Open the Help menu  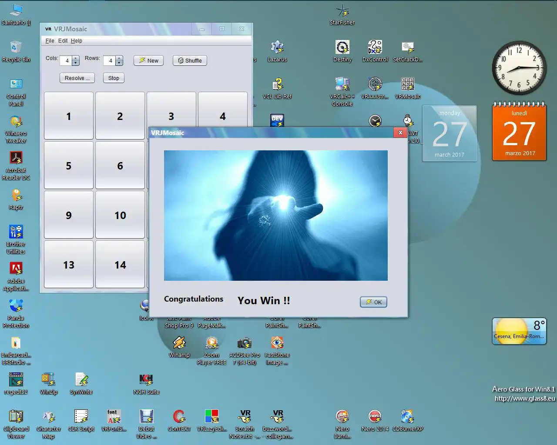pos(77,41)
